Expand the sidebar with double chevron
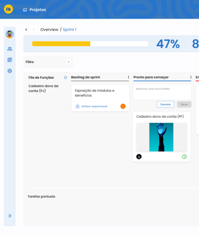 [x=10, y=216]
